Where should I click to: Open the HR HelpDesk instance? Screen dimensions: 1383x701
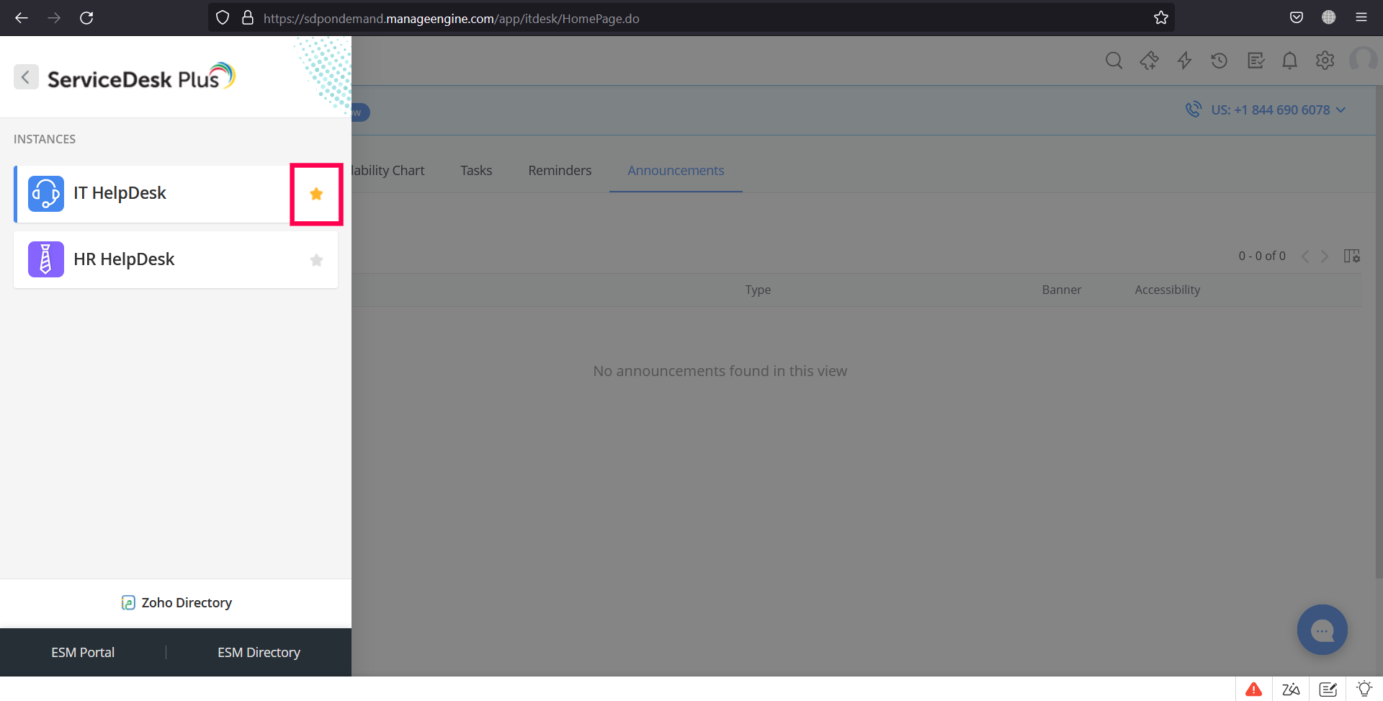176,260
